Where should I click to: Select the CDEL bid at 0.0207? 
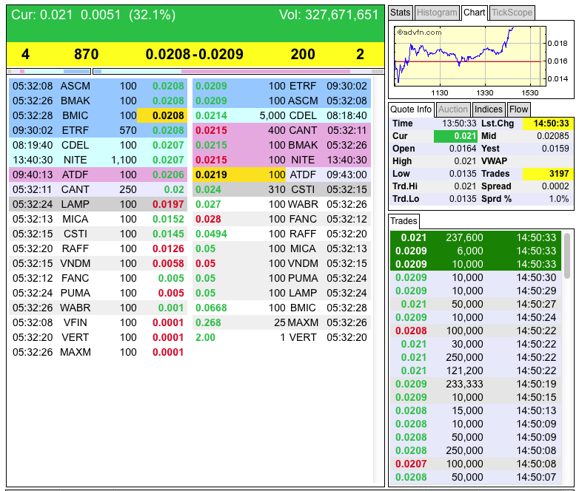[98, 145]
